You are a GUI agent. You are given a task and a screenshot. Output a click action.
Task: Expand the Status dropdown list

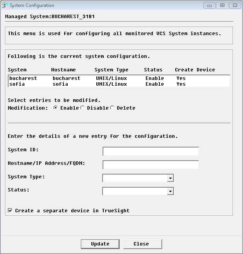tap(170, 191)
